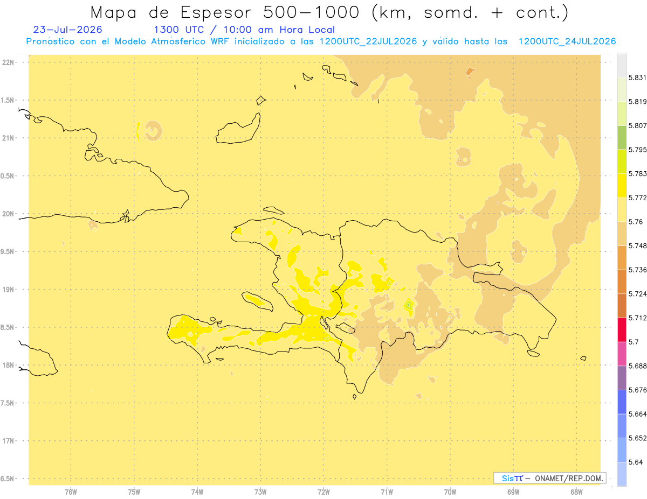This screenshot has height=499, width=647.
Task: Click the 75W longitude axis label
Action: coord(134,492)
